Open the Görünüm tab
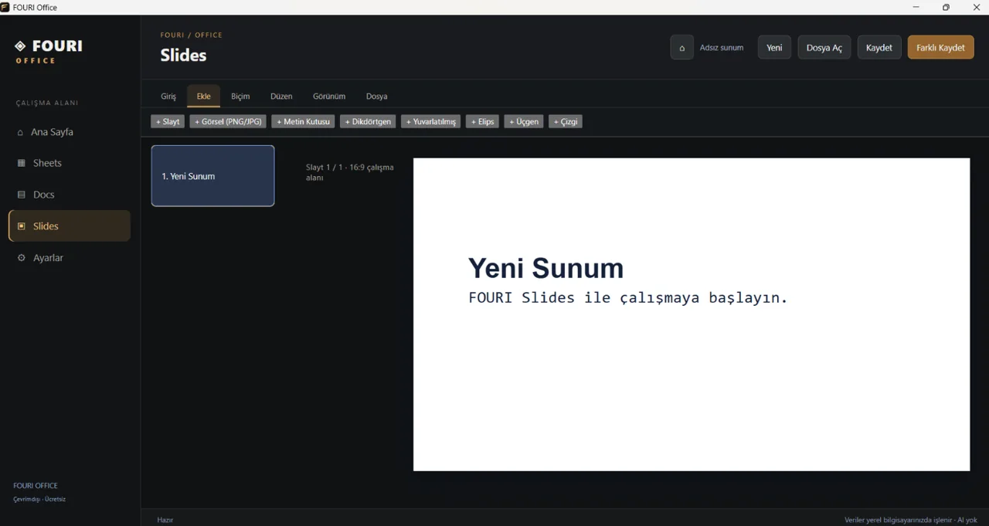The width and height of the screenshot is (989, 526). point(329,97)
